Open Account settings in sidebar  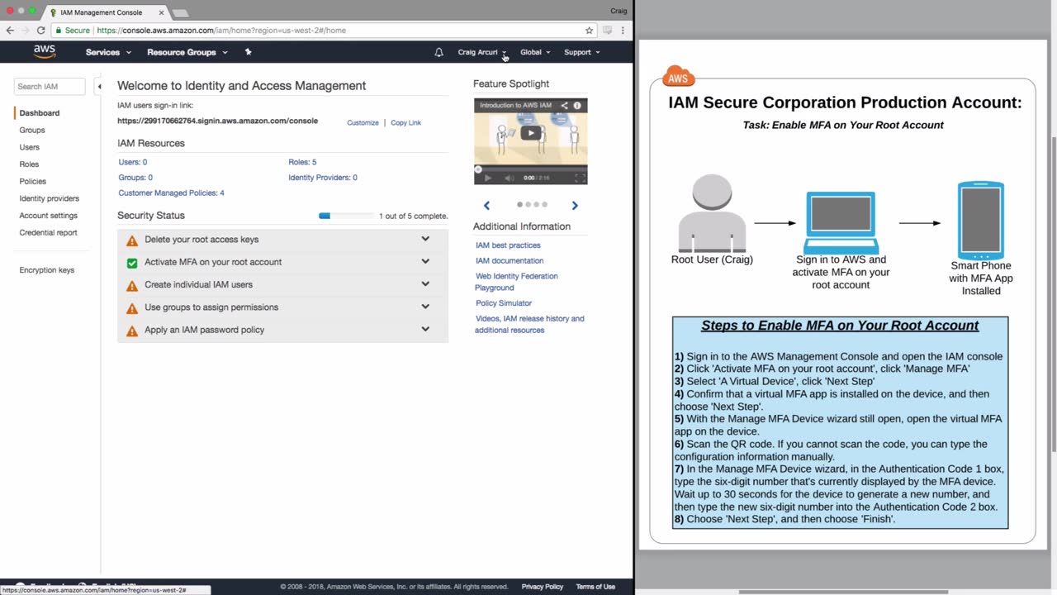click(49, 216)
